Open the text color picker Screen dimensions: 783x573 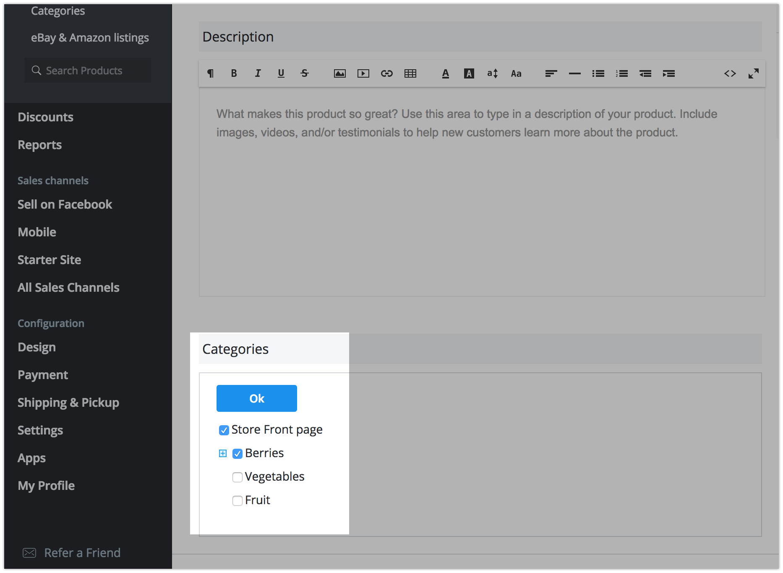[445, 73]
